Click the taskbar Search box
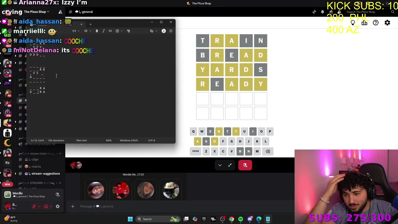398x224 pixels. 159,219
